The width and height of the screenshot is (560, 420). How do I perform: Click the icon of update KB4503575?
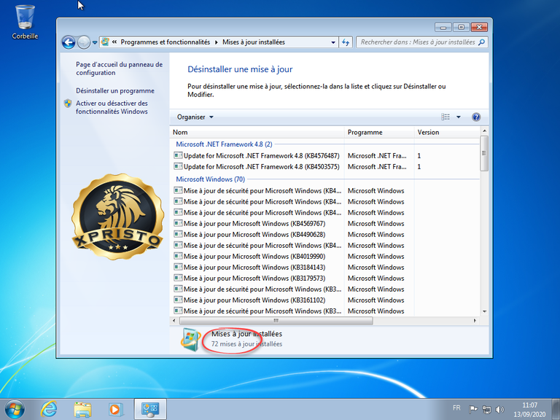point(178,166)
